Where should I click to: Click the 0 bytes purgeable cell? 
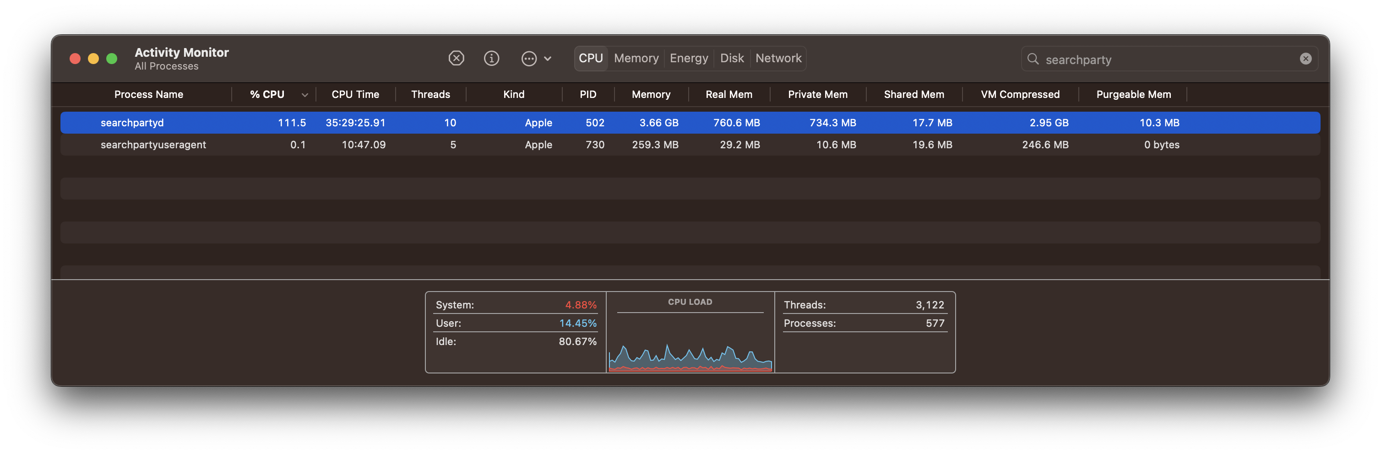[1161, 145]
